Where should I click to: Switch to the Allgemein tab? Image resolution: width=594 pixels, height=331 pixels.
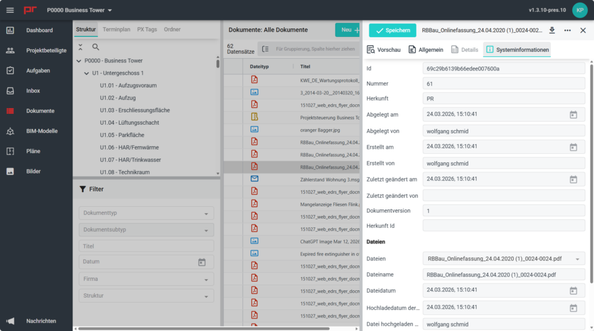pyautogui.click(x=426, y=49)
